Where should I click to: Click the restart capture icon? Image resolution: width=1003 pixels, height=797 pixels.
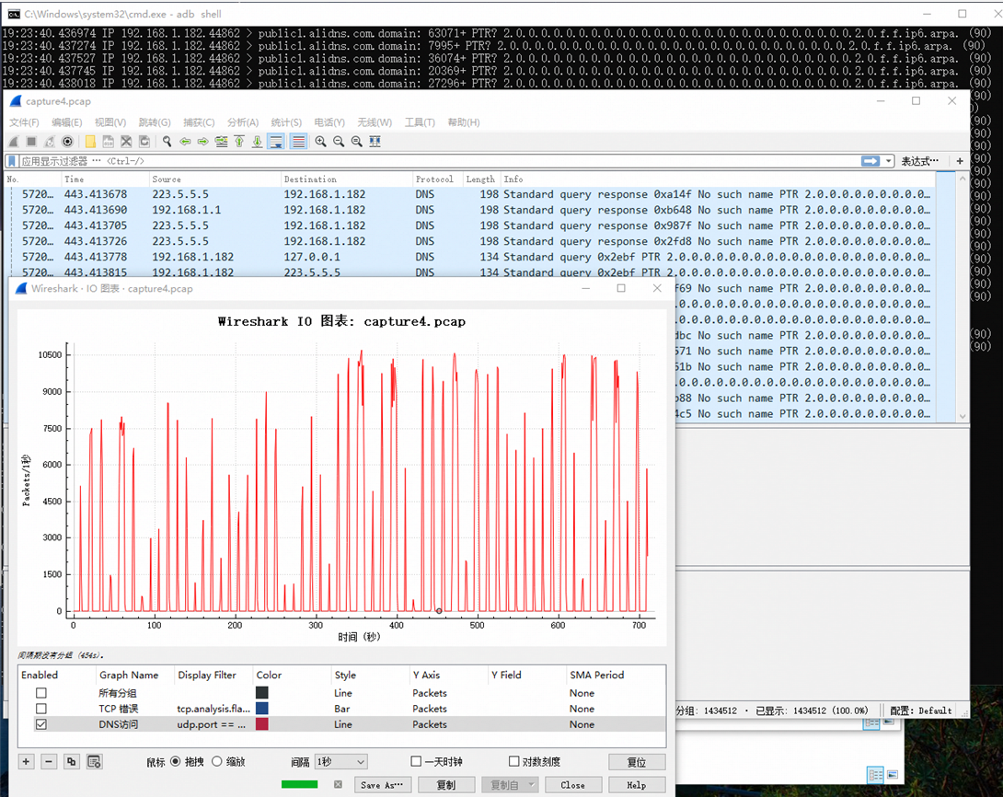(x=50, y=142)
